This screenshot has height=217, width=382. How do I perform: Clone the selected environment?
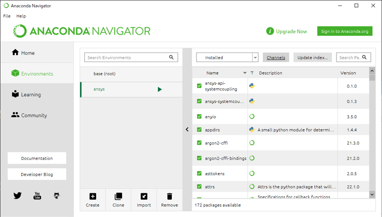pyautogui.click(x=118, y=200)
